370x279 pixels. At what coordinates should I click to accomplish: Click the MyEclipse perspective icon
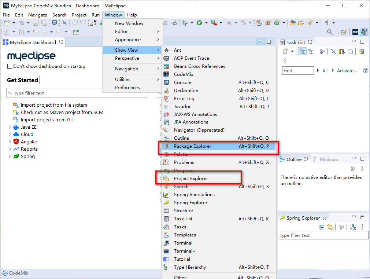pos(355,32)
